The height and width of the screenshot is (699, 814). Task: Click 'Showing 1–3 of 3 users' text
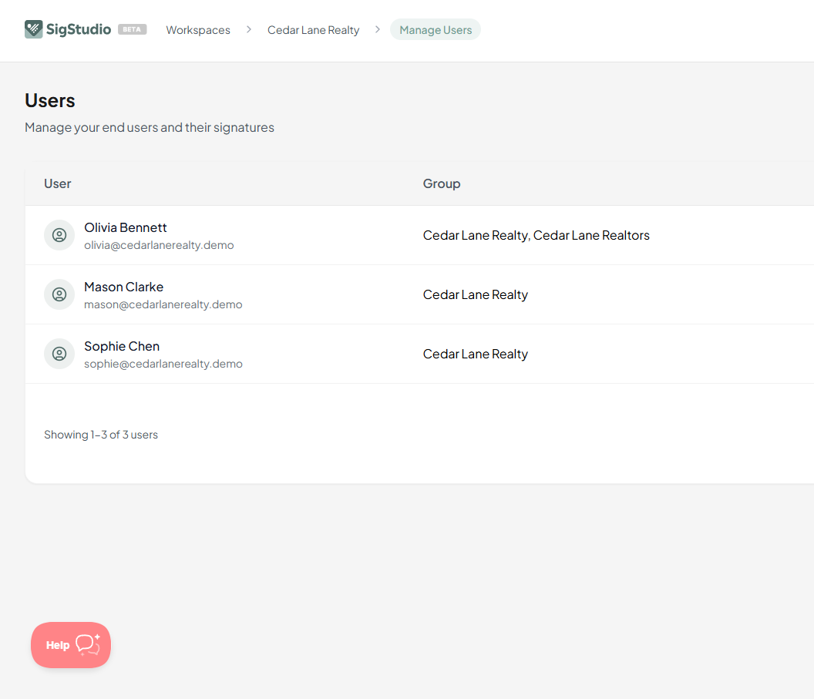tap(101, 435)
